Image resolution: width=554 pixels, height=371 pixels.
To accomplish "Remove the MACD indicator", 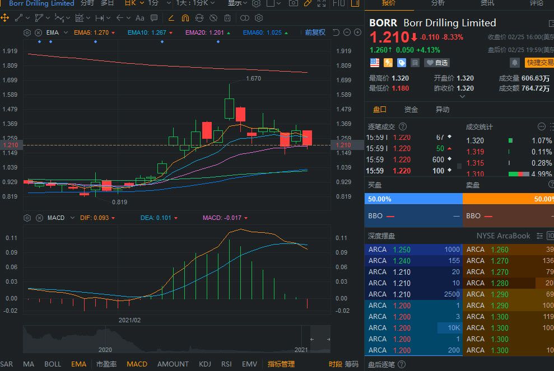I will (39, 218).
